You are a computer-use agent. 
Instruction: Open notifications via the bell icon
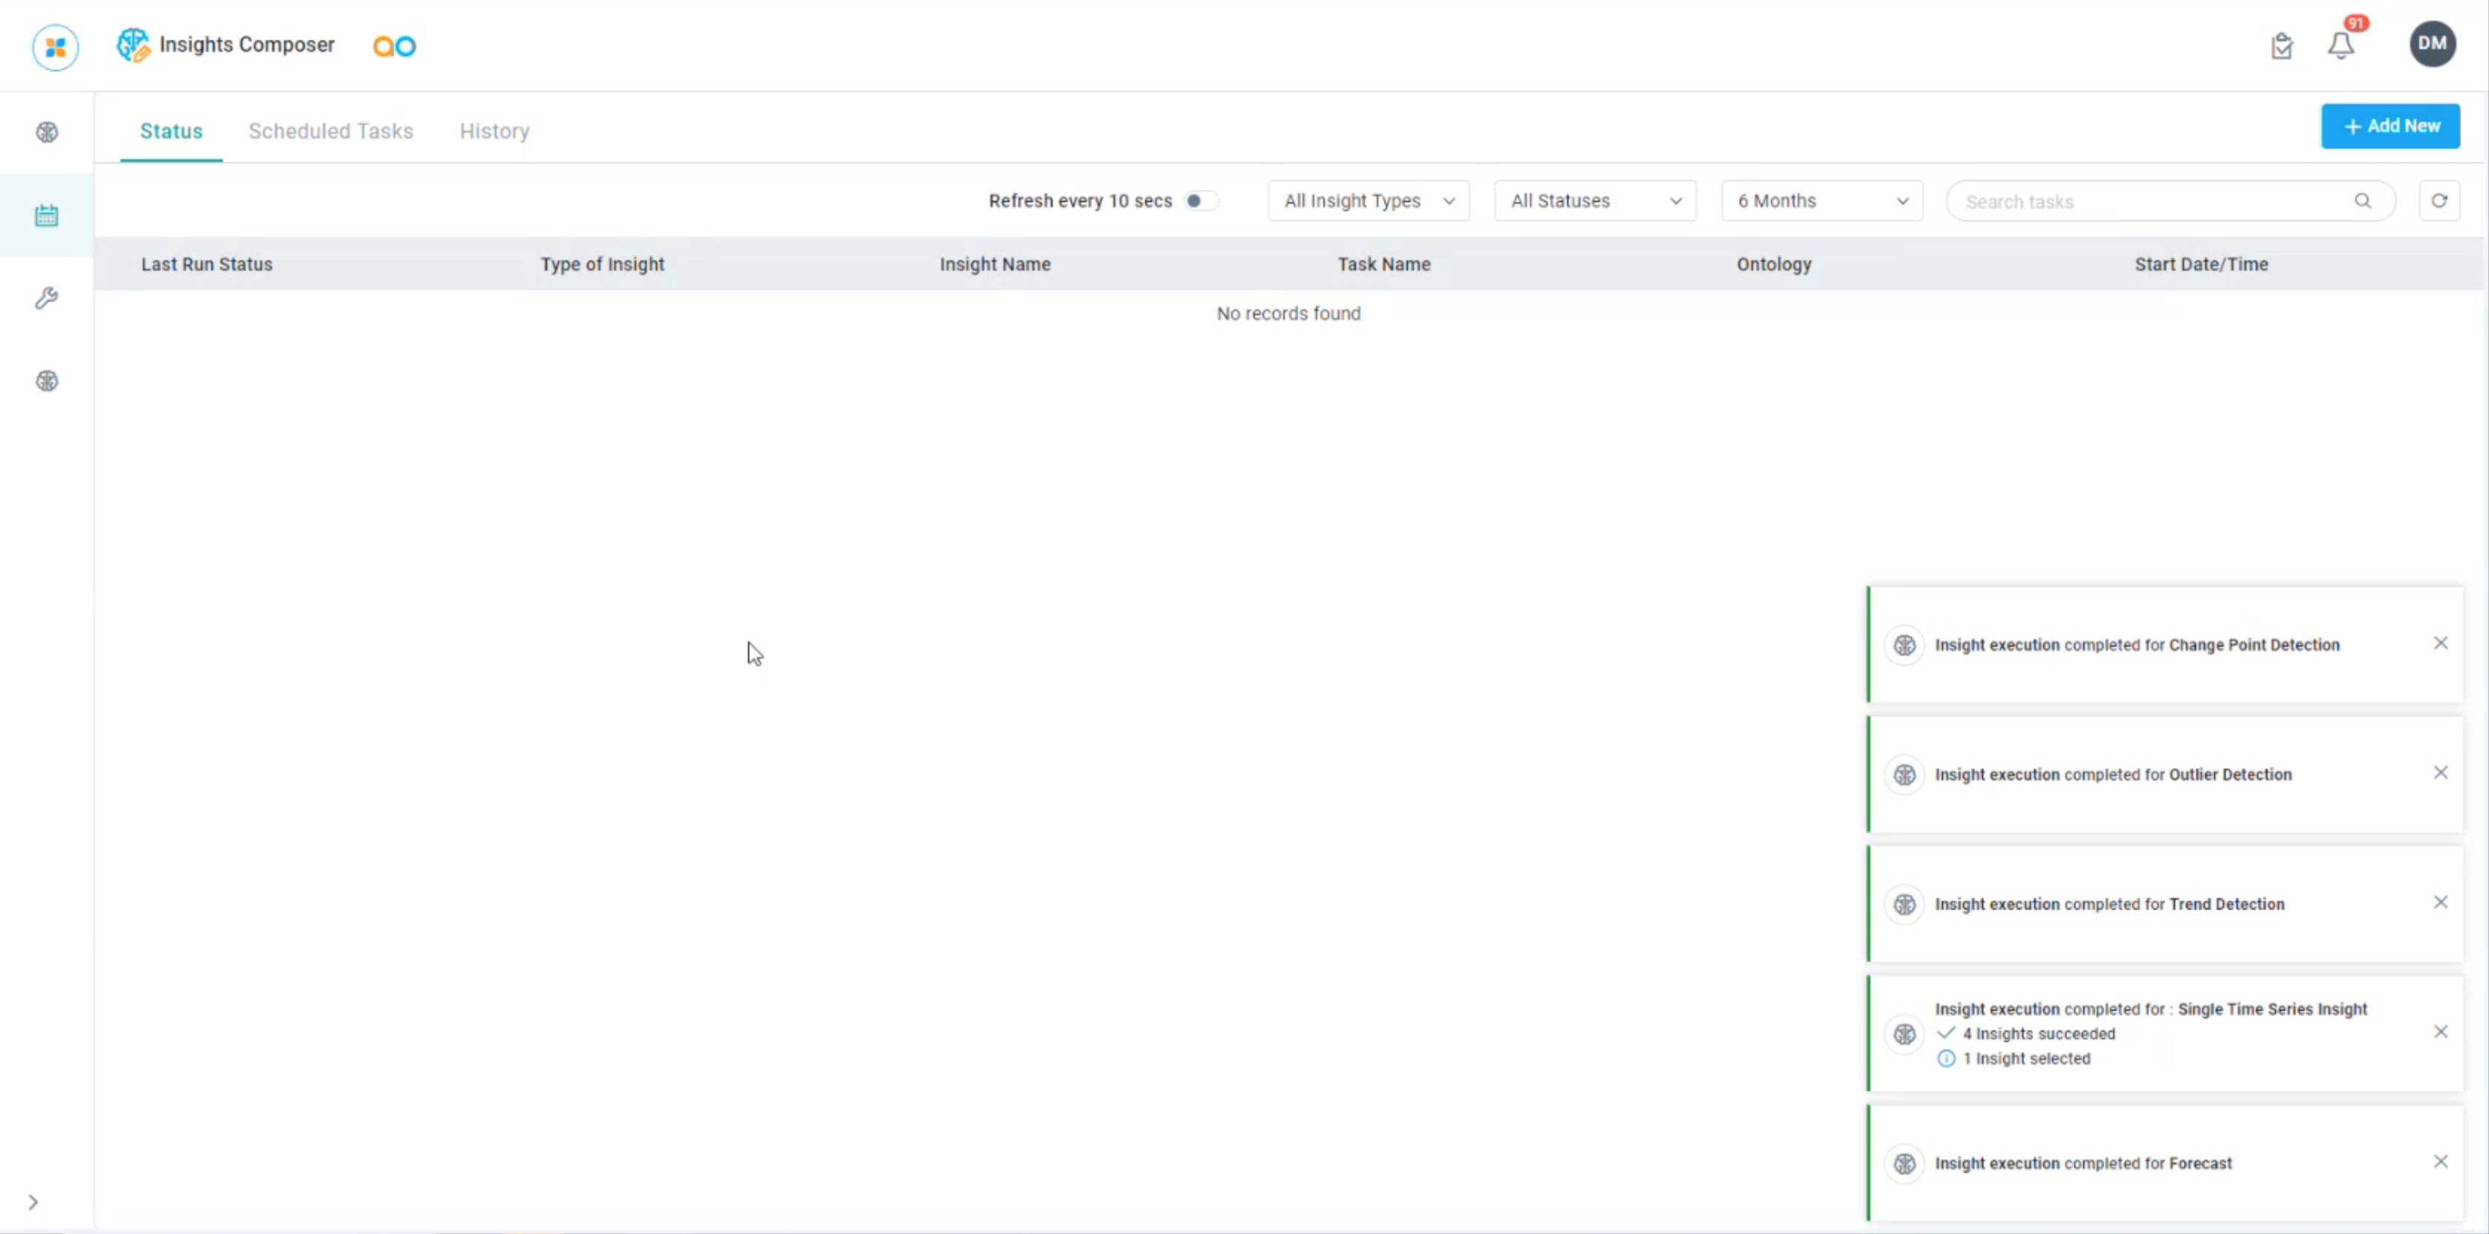pos(2341,45)
